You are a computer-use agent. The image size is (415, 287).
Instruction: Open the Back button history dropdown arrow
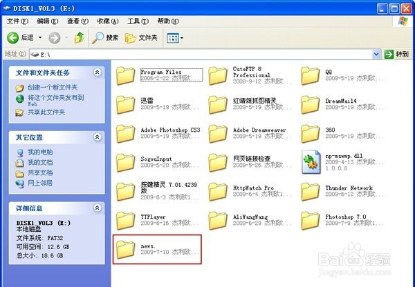tap(40, 38)
